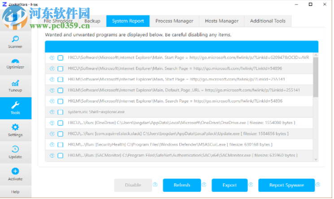This screenshot has width=334, height=199.
Task: Click the help icon next to Disable
Action: point(155,185)
